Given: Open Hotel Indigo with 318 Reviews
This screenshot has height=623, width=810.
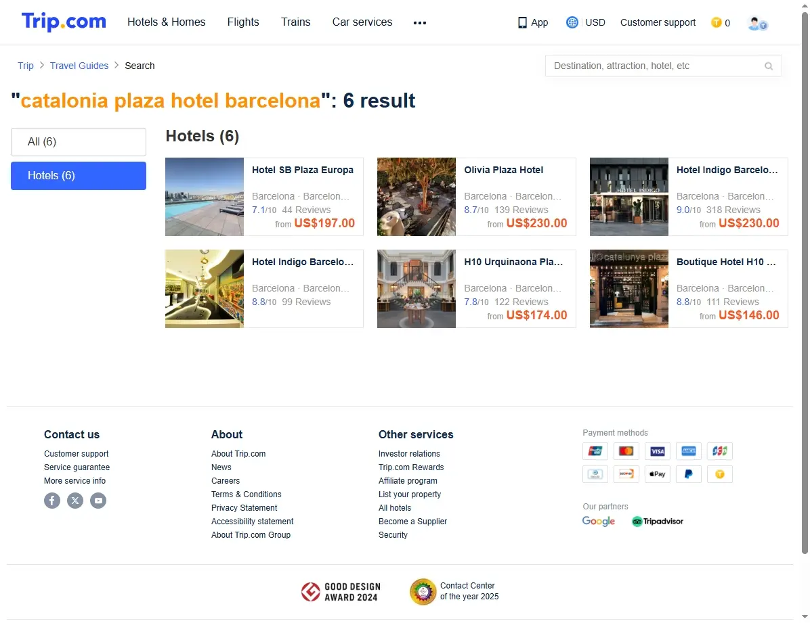Looking at the screenshot, I should 689,197.
